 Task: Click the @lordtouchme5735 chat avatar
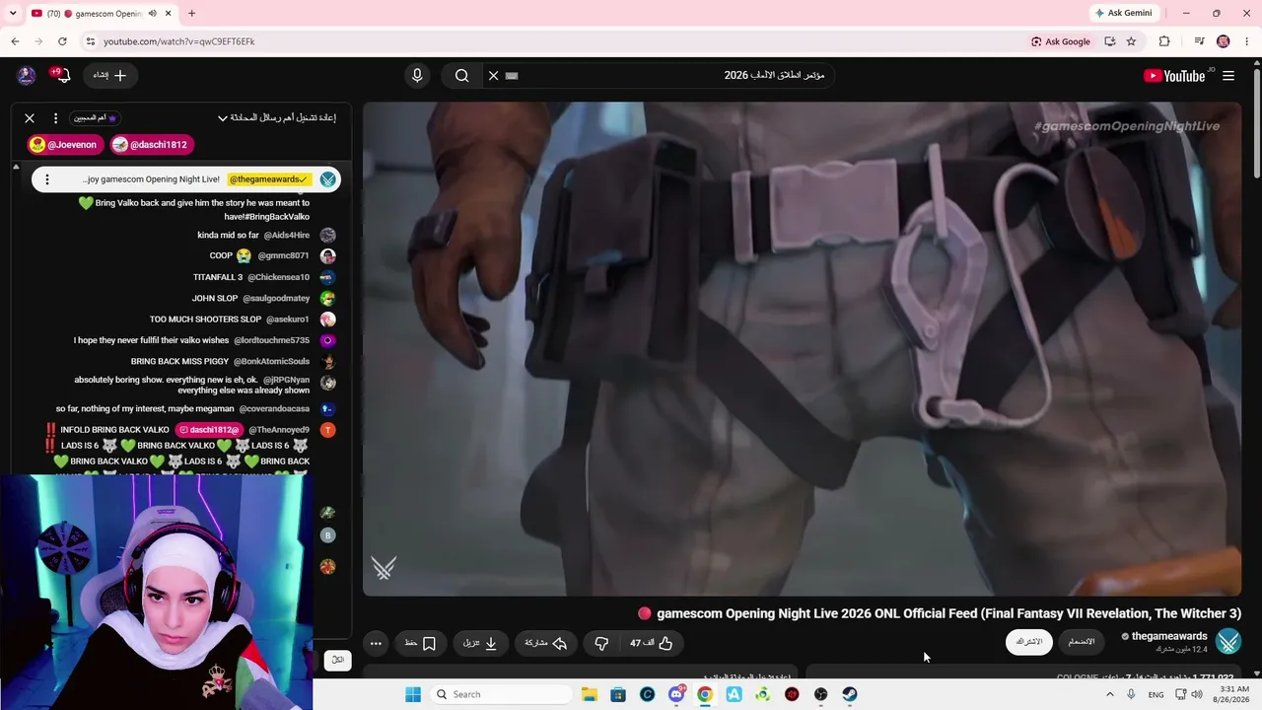click(328, 341)
